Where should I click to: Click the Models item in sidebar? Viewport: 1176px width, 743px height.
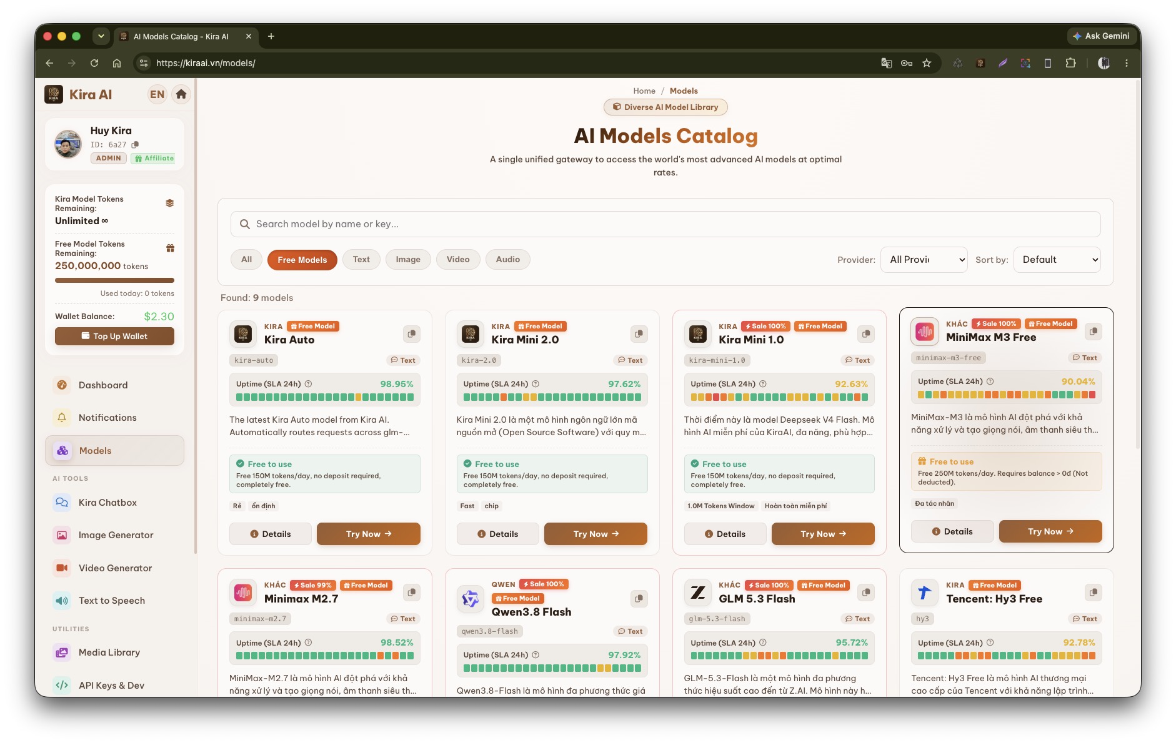(114, 451)
